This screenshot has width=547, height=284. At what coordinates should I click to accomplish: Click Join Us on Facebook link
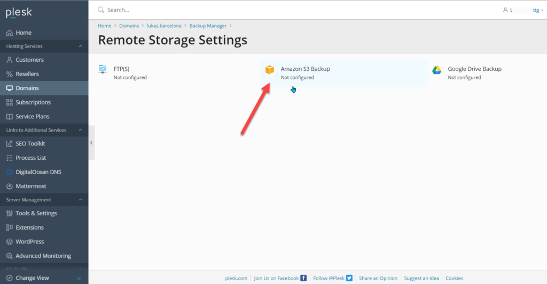tap(276, 278)
